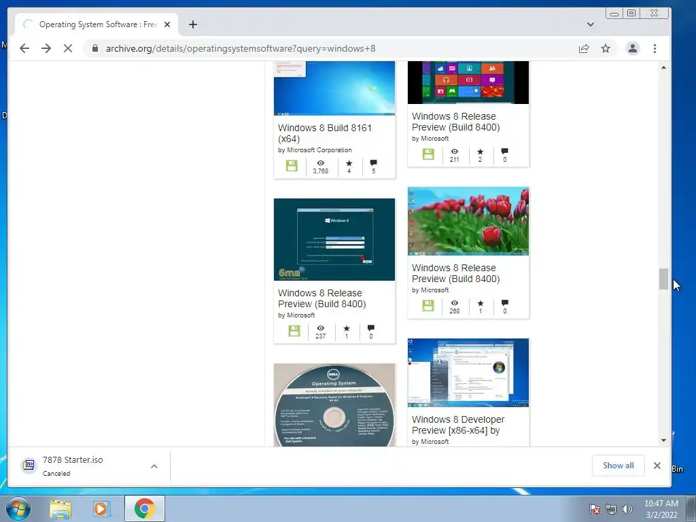
Task: Show all downloads
Action: (618, 465)
